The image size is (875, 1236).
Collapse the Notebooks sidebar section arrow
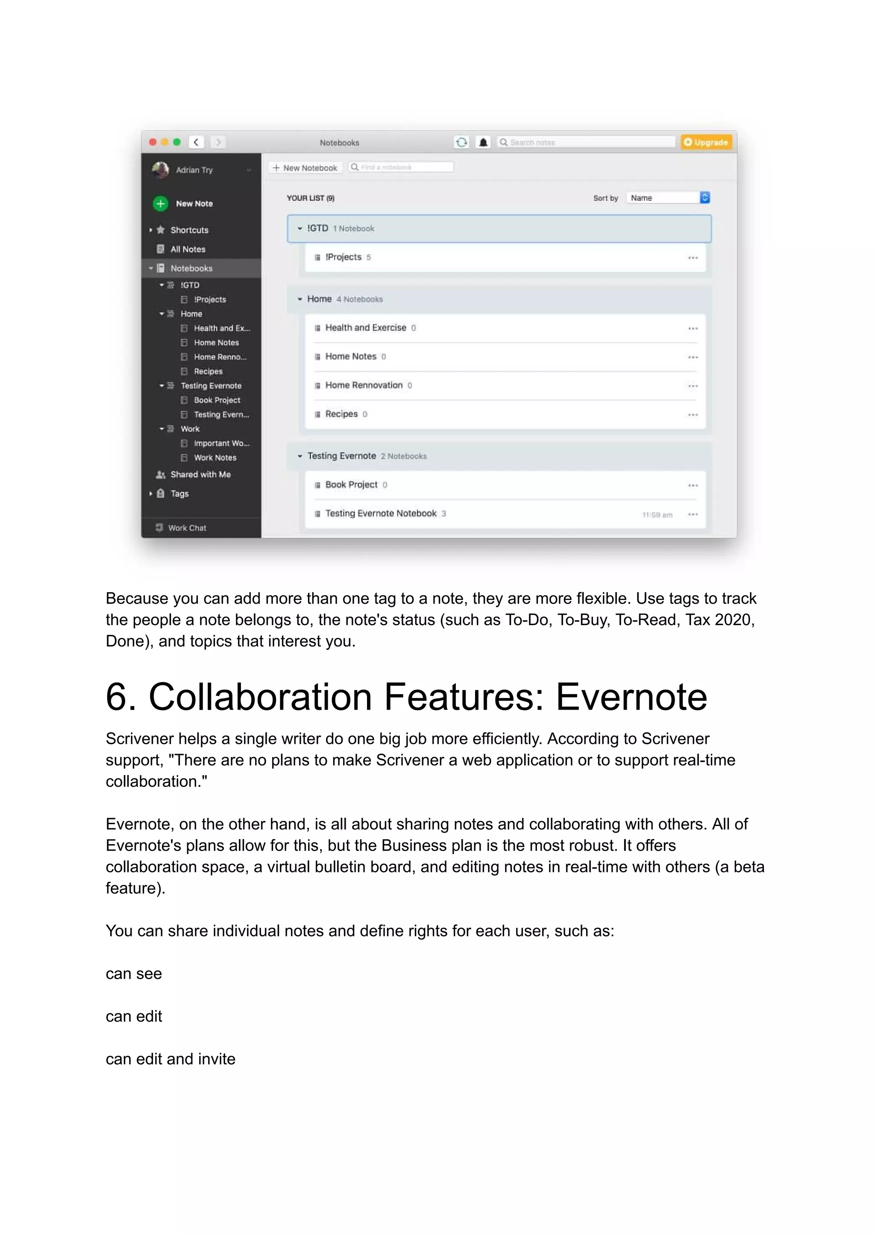coord(151,268)
